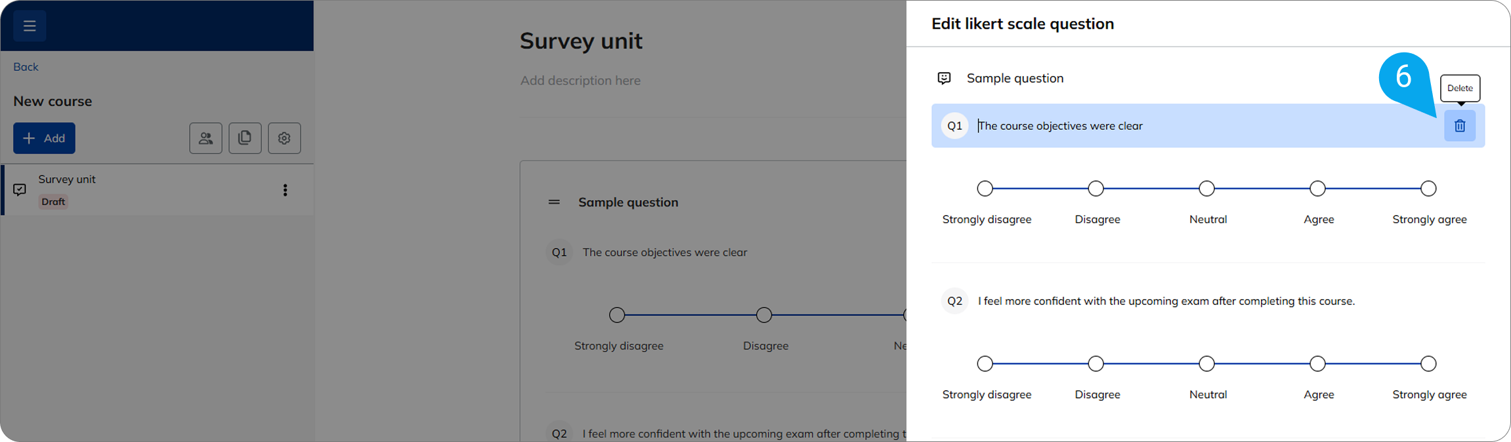The height and width of the screenshot is (442, 1511).
Task: Grab the drag handle beside Sample question
Action: (x=554, y=202)
